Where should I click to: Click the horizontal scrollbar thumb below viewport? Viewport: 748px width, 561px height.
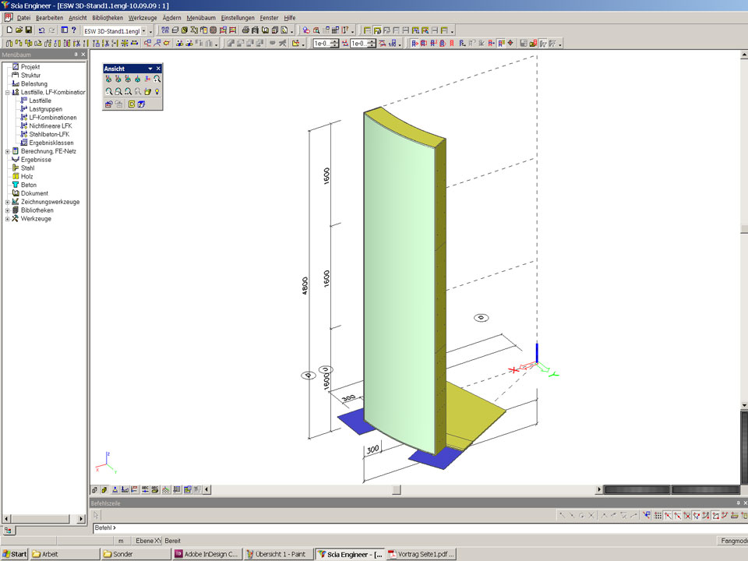[396, 489]
